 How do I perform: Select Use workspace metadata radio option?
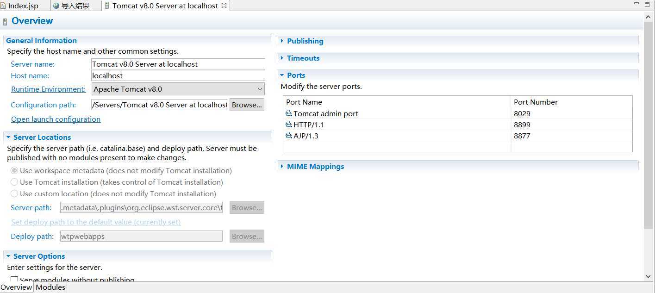click(14, 170)
